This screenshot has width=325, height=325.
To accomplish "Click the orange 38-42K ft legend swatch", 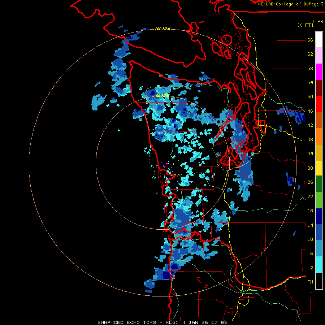I will pyautogui.click(x=319, y=136).
